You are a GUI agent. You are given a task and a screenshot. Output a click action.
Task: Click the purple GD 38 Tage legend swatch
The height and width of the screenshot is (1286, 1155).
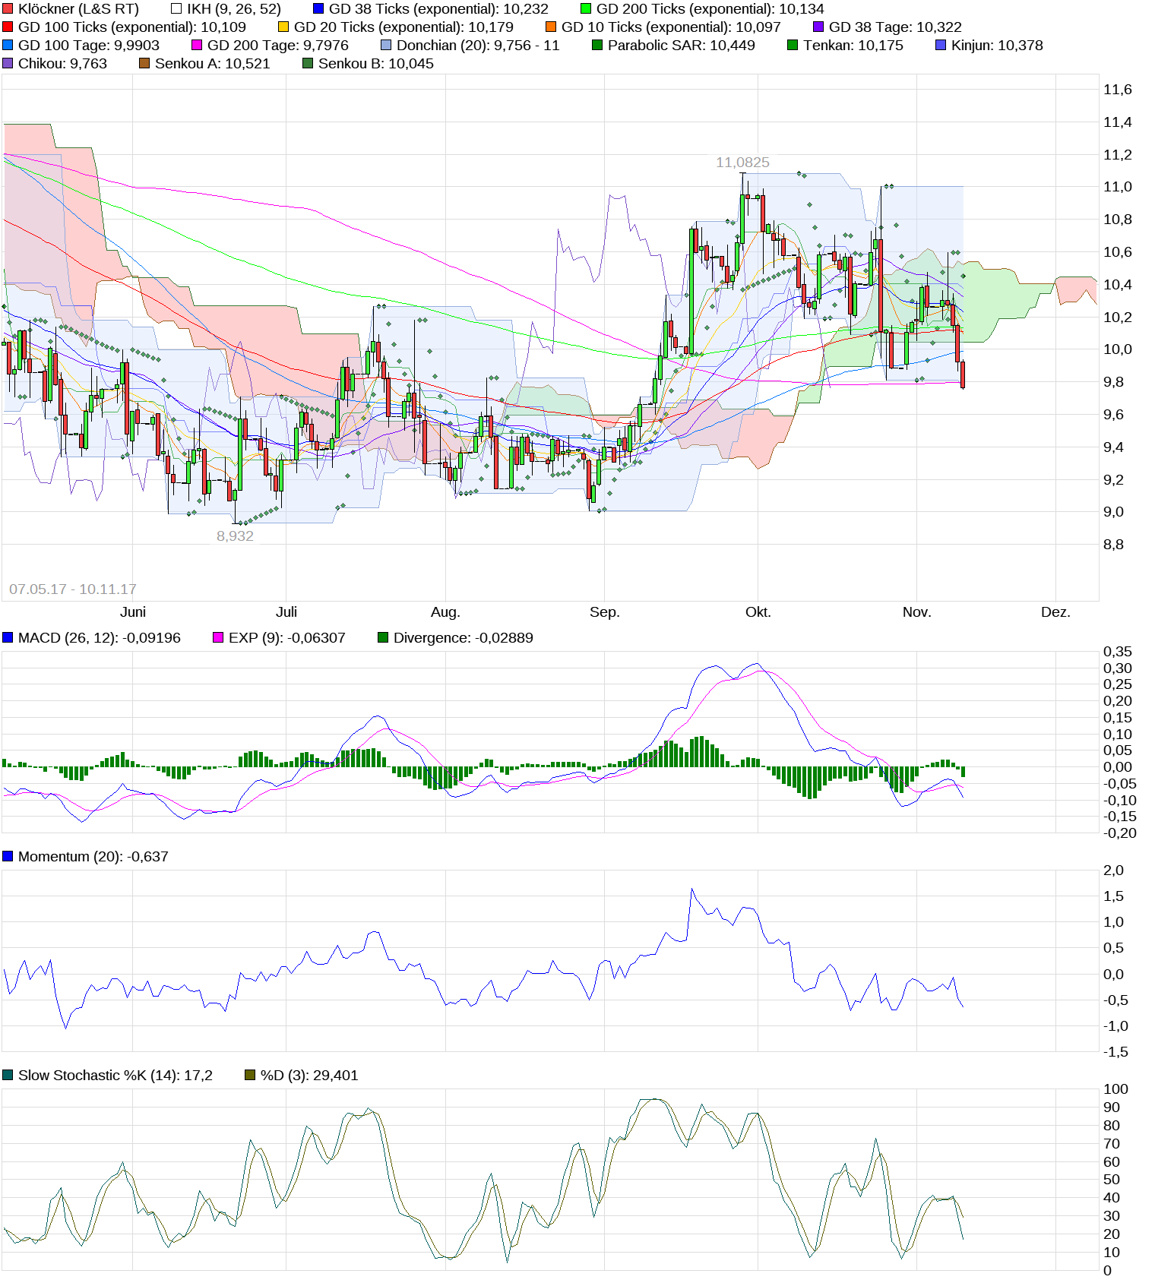(x=818, y=27)
